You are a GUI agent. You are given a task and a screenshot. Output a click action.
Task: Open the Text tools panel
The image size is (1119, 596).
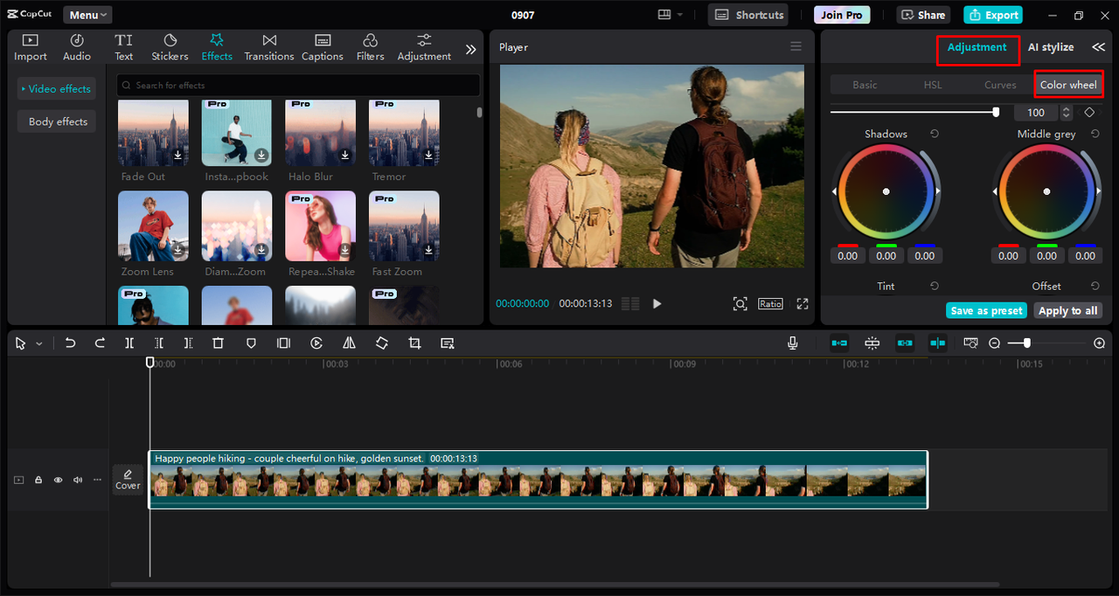point(124,47)
